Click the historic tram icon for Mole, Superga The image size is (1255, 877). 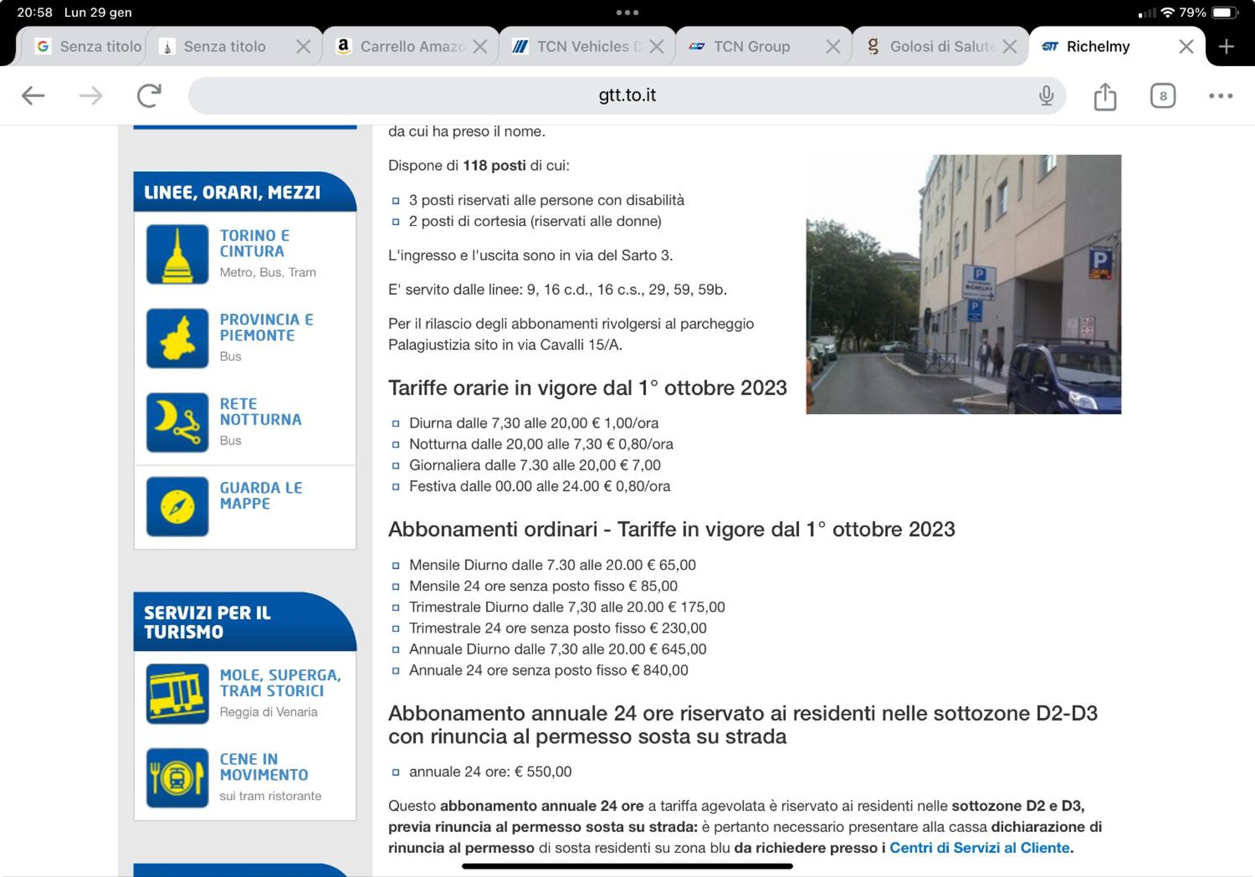[177, 694]
